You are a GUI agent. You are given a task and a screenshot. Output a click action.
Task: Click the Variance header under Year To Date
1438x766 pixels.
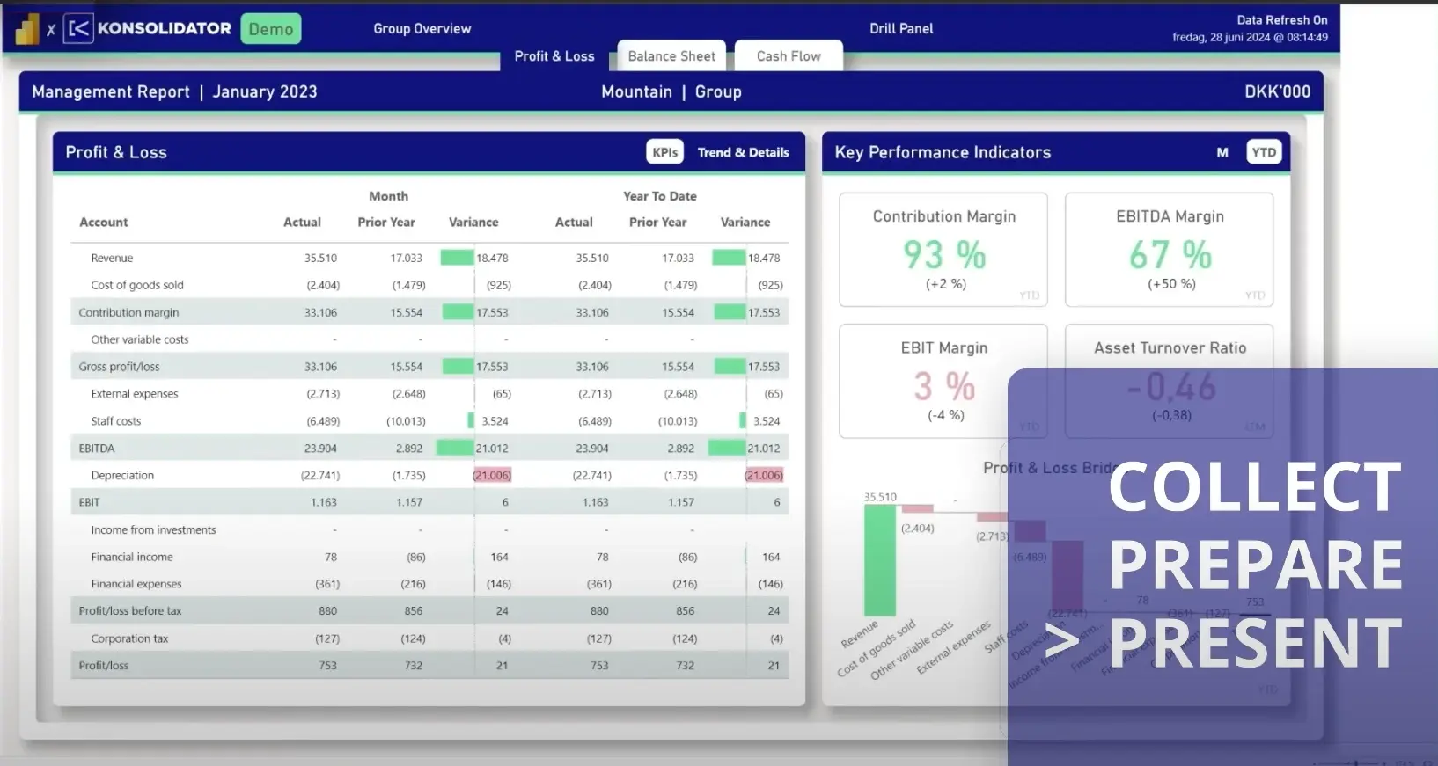[x=745, y=223]
